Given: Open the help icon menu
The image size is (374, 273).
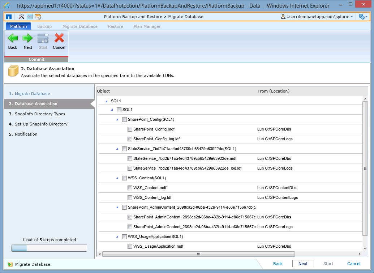Looking at the screenshot, I should click(x=362, y=17).
